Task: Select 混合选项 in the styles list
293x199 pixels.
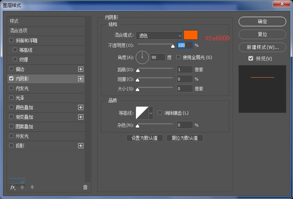Action: click(19, 31)
